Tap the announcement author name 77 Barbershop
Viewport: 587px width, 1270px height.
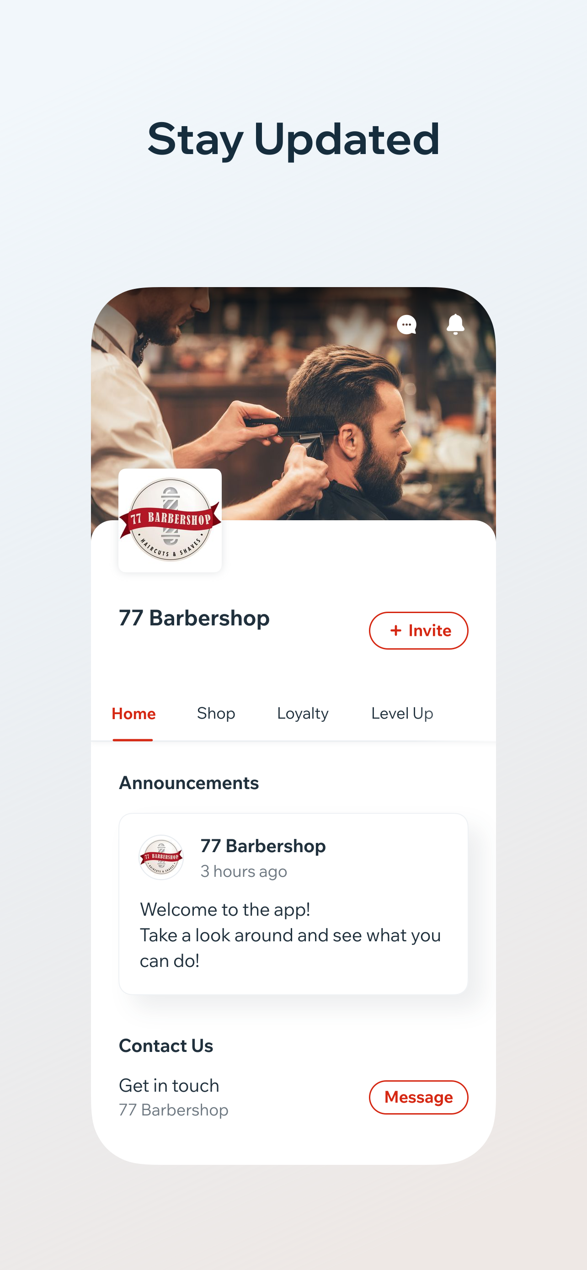[263, 845]
